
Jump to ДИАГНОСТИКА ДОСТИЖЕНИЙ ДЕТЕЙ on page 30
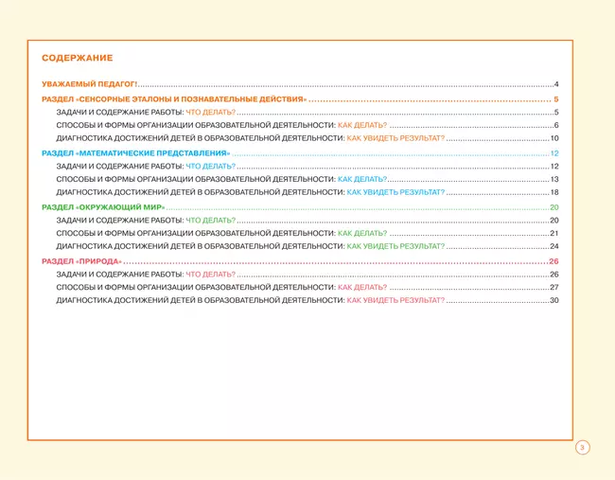[x=250, y=300]
